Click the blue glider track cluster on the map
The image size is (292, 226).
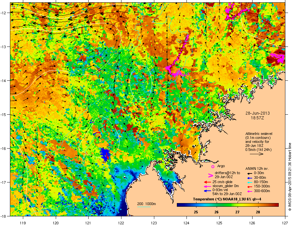coord(105,155)
